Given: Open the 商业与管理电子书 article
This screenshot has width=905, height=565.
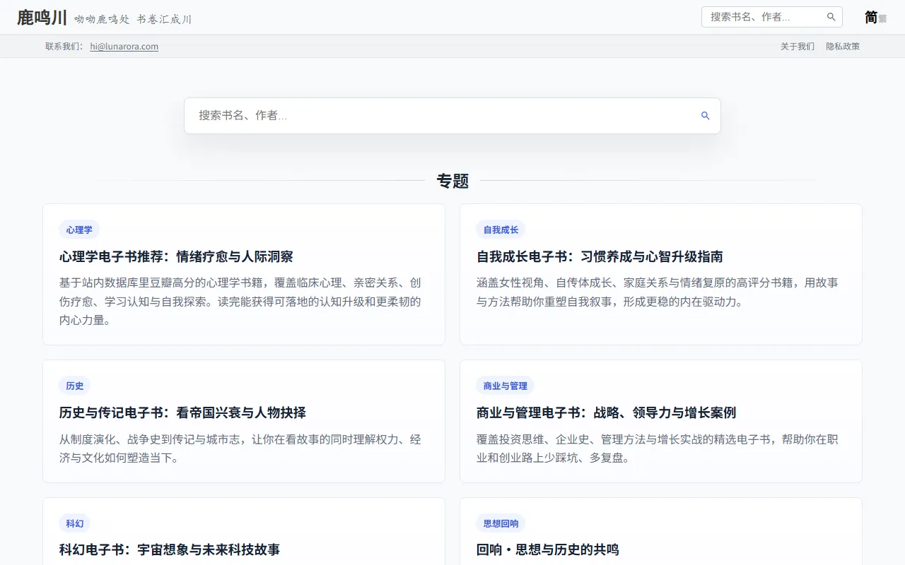Looking at the screenshot, I should coord(607,412).
